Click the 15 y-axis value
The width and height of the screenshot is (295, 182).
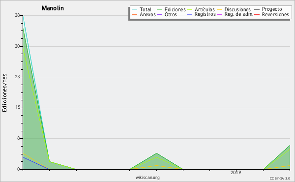pyautogui.click(x=18, y=107)
